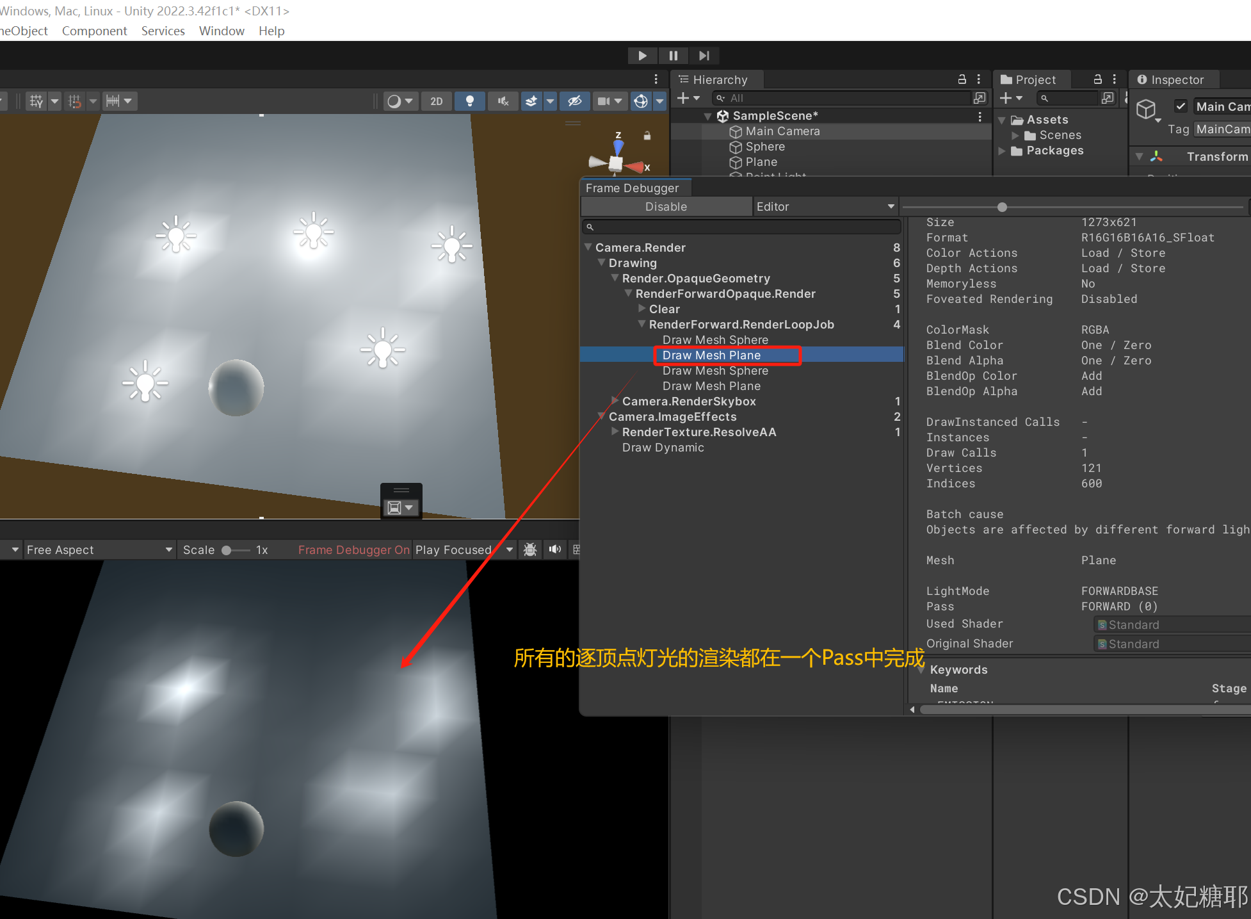Open Free Aspect dropdown in Game view
Screen dimensions: 1251x919
100,549
